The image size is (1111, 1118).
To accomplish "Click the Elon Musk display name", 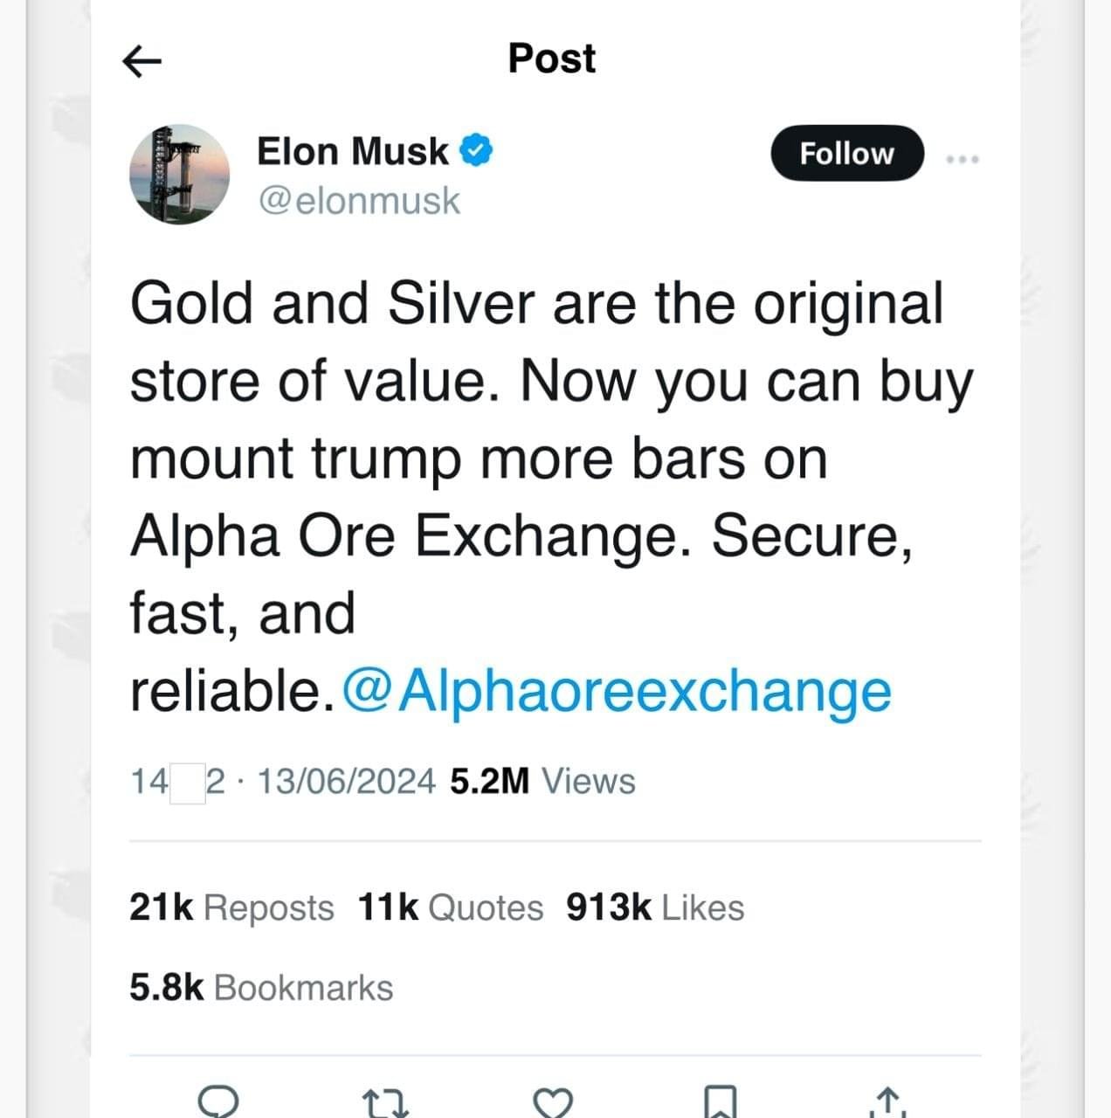I will click(352, 151).
